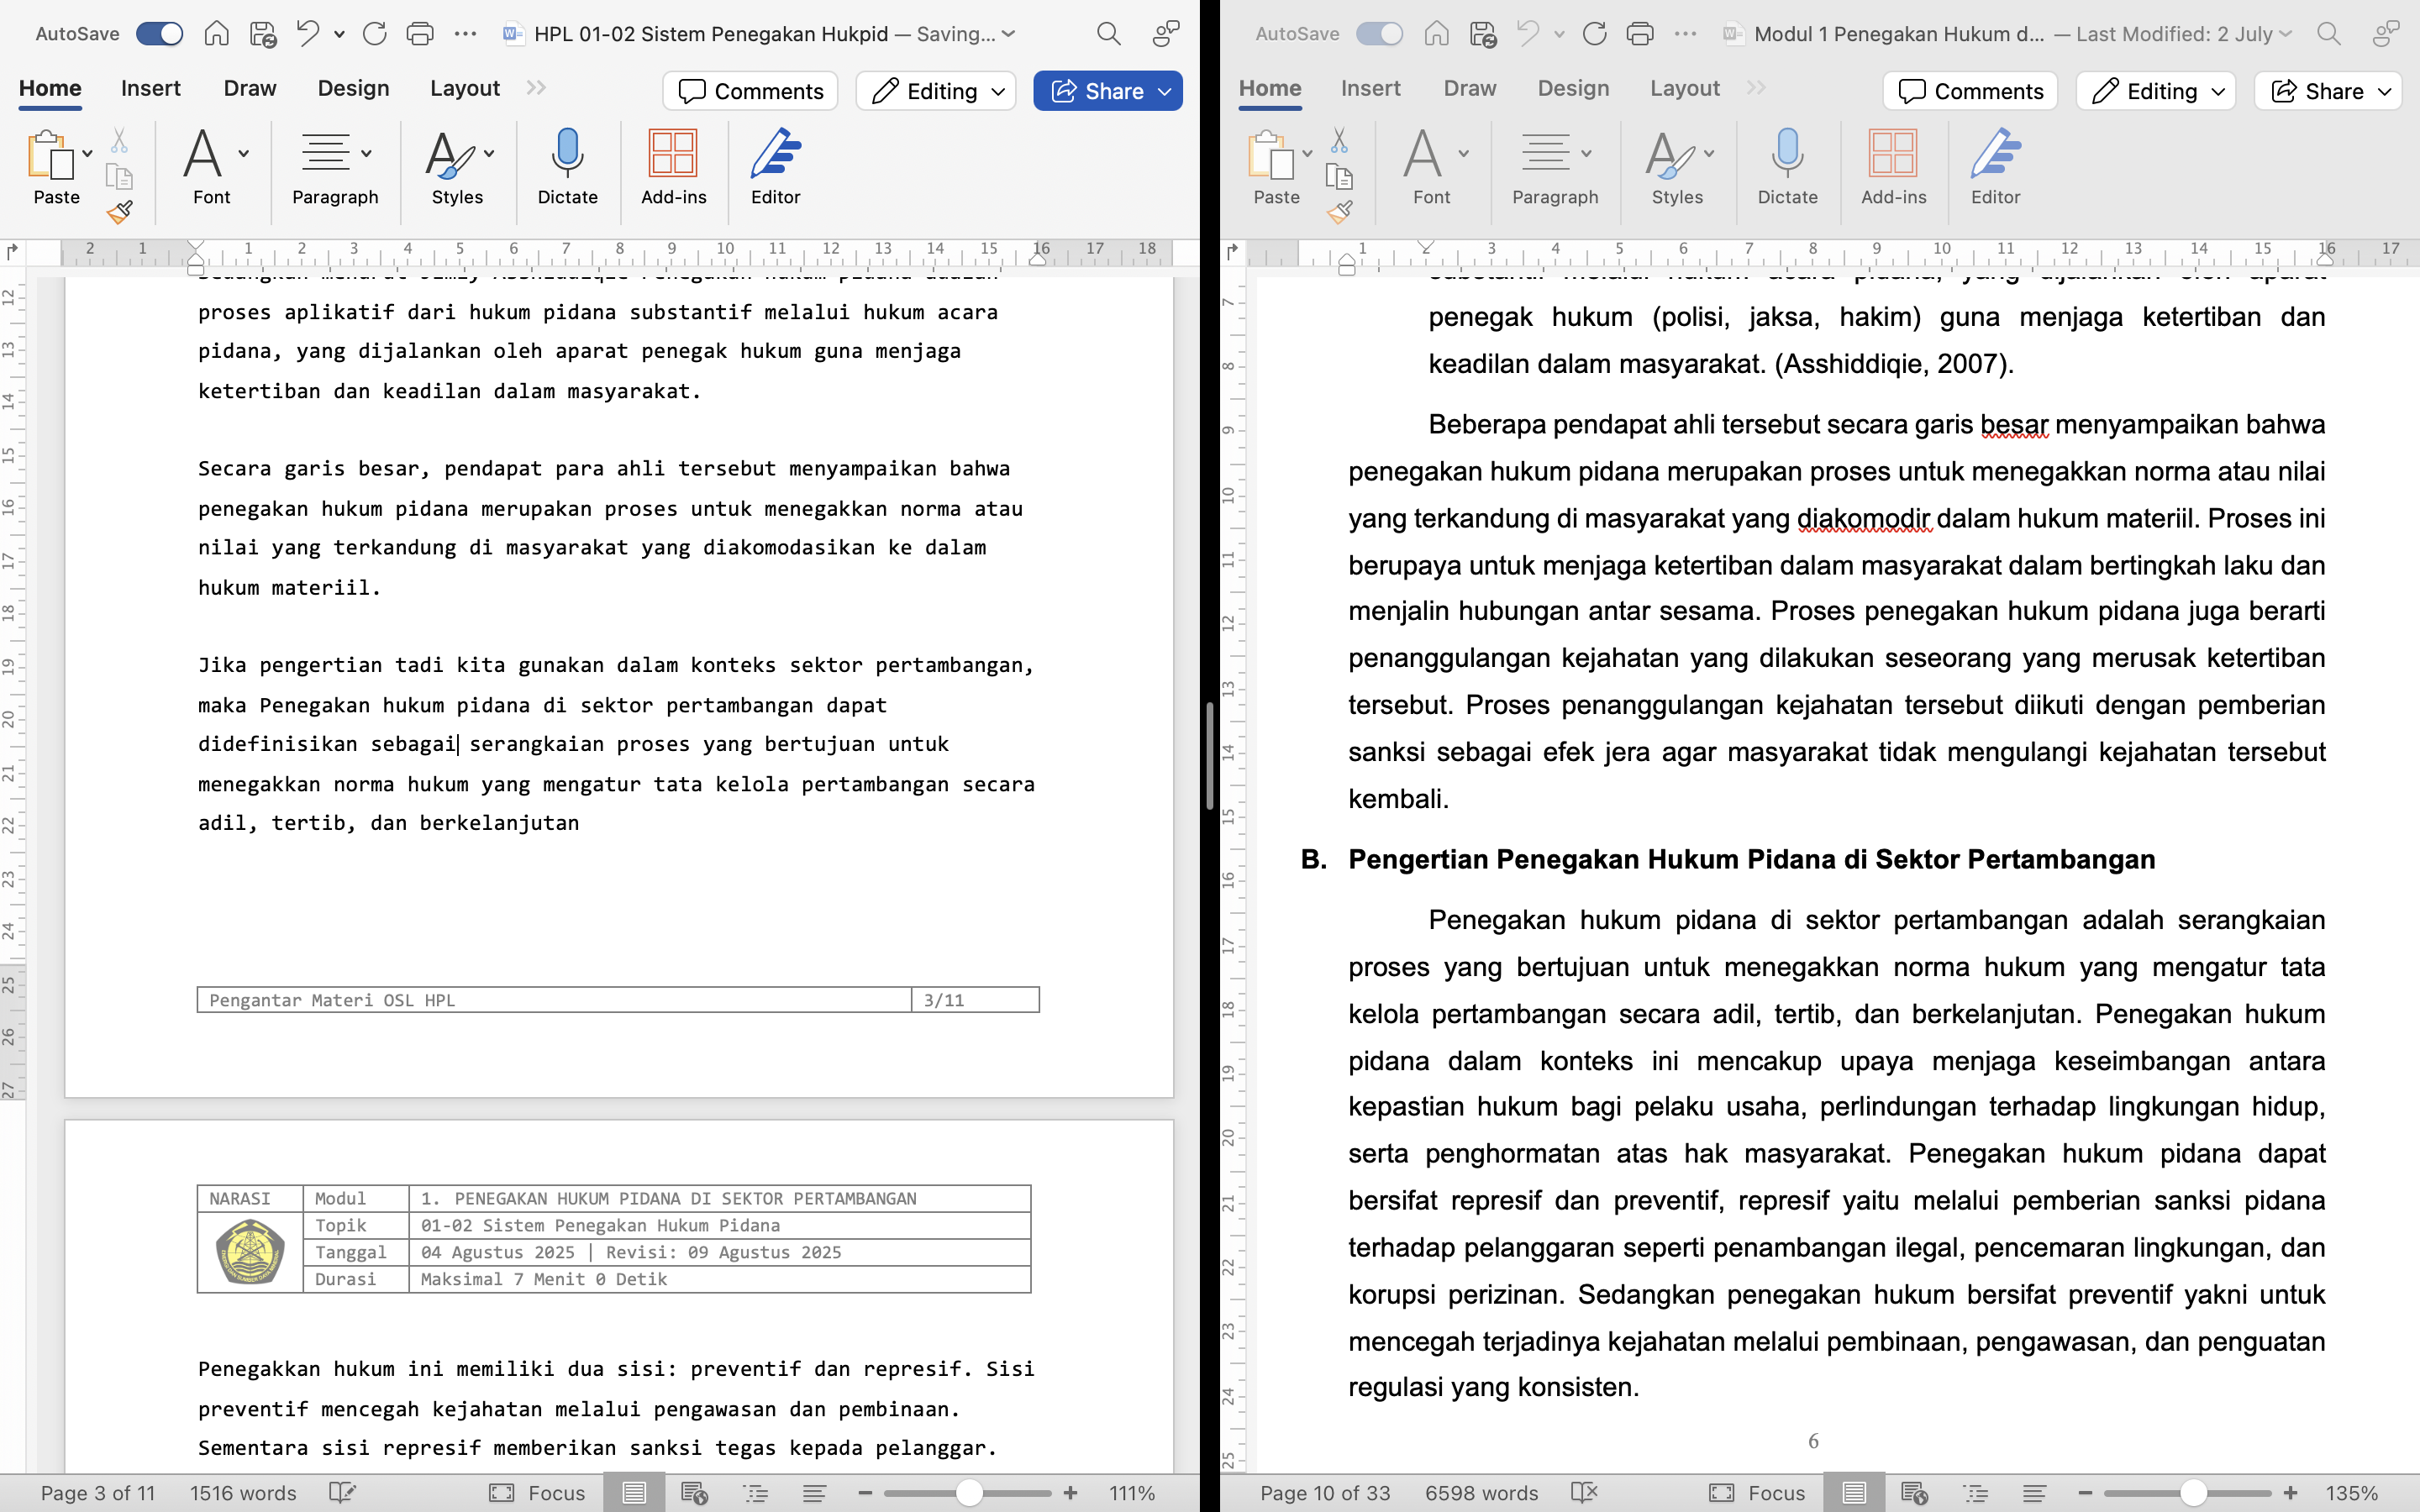Screen dimensions: 2420x1512
Task: Click word count '6598 words' in right status bar
Action: [1481, 1493]
